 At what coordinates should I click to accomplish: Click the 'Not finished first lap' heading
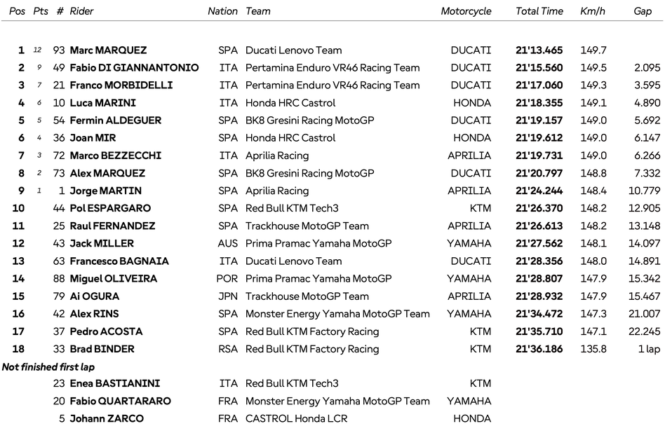(x=48, y=366)
